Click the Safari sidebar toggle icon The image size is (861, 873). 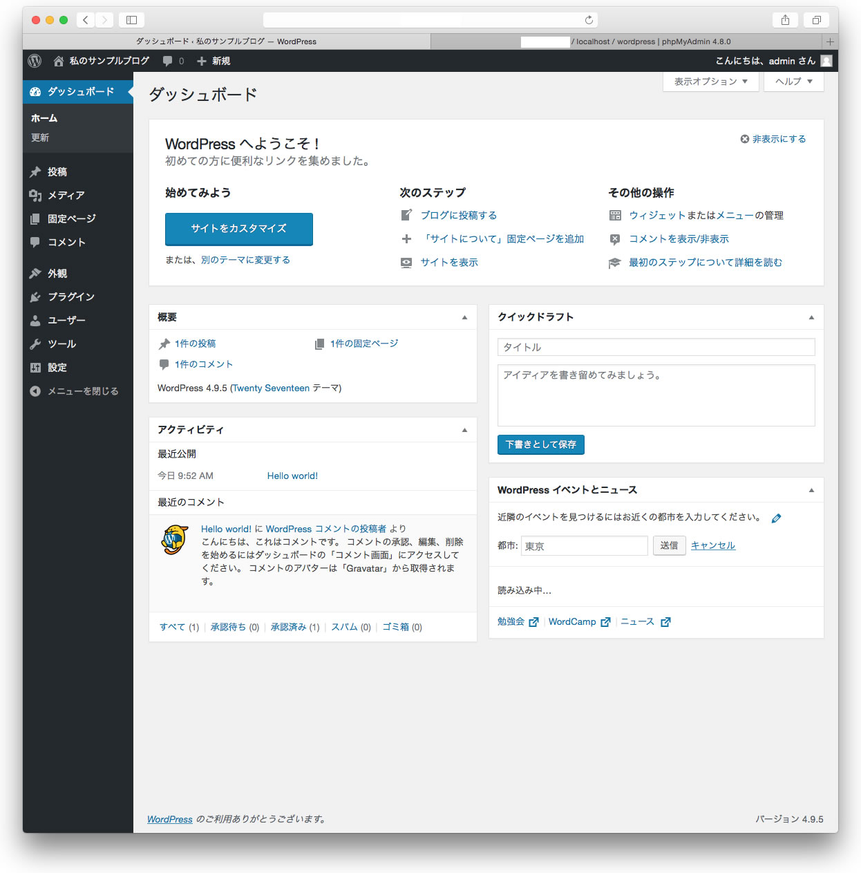pyautogui.click(x=131, y=20)
